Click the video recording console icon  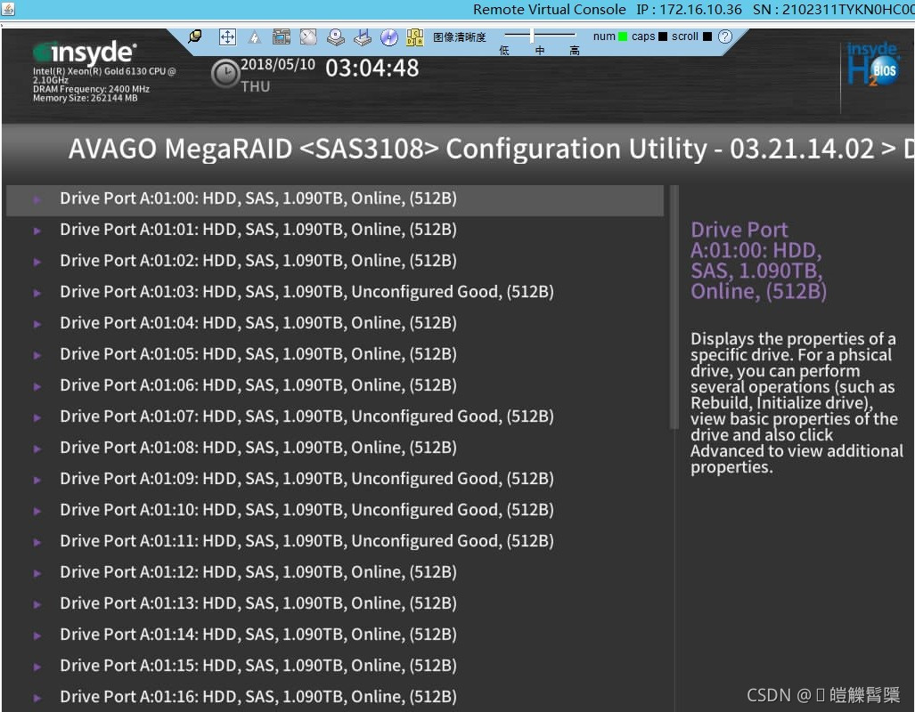[282, 37]
